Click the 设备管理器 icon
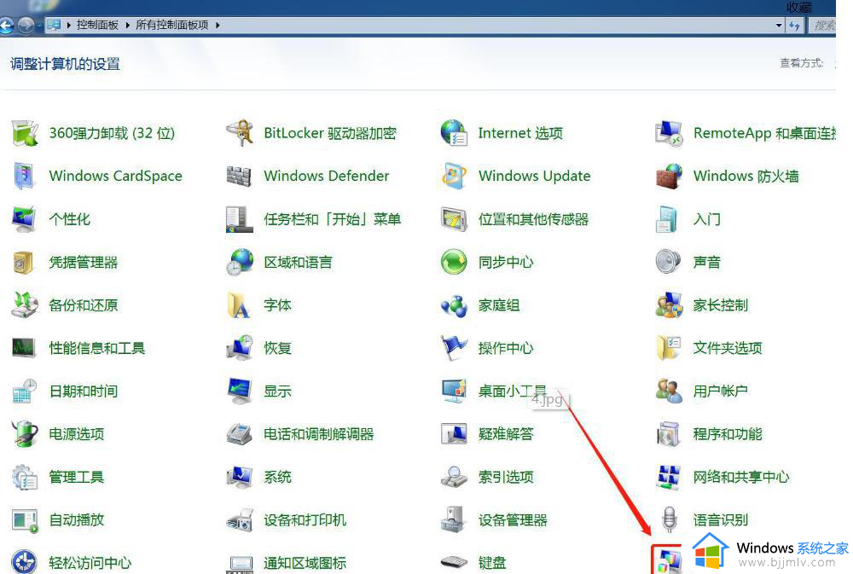The image size is (853, 574). pos(454,519)
